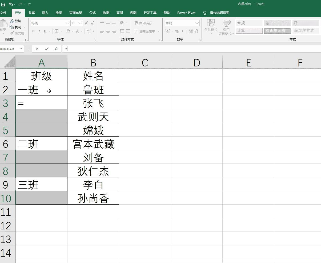Open Number format launcher in 数字 group
This screenshot has width=321, height=263.
pyautogui.click(x=200, y=40)
